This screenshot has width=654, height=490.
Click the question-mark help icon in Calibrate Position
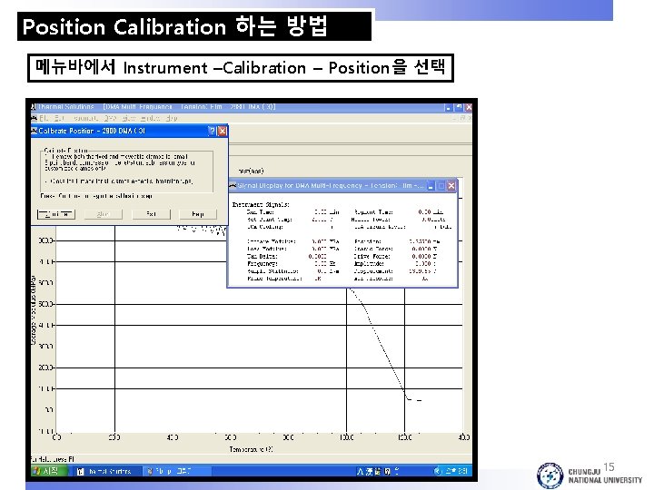(212, 132)
